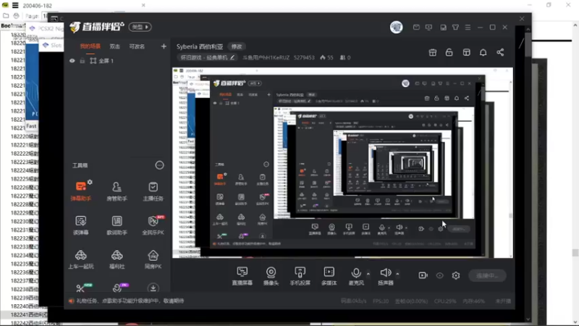Screen dimensions: 579x326
Task: Click the start streaming button at bottom right
Action: (x=487, y=276)
